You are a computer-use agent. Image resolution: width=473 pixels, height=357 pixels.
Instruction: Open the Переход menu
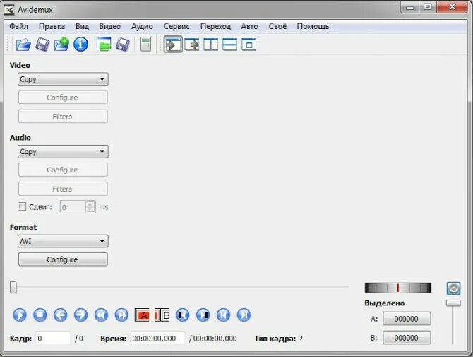(x=216, y=27)
